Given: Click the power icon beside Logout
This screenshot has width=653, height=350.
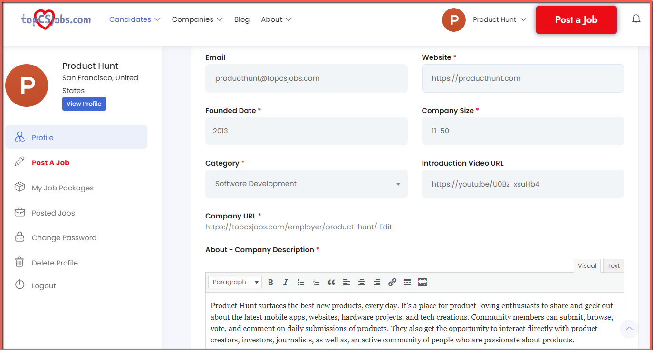Looking at the screenshot, I should pos(19,285).
